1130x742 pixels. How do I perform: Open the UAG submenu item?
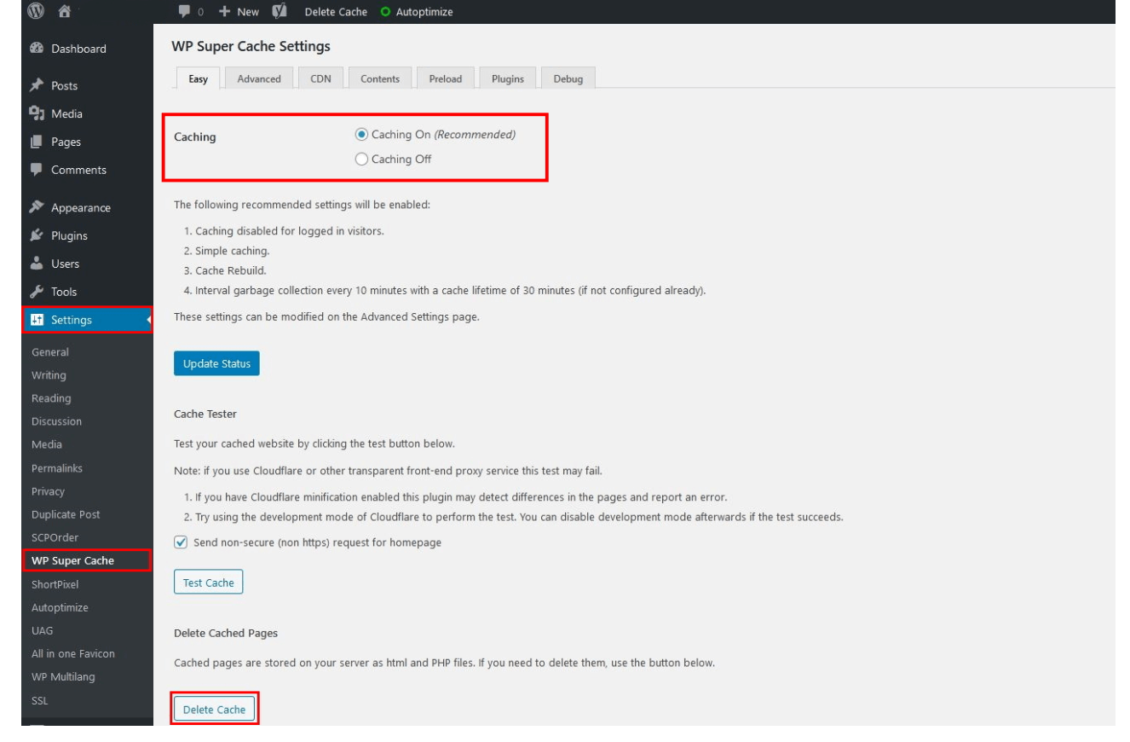click(42, 630)
